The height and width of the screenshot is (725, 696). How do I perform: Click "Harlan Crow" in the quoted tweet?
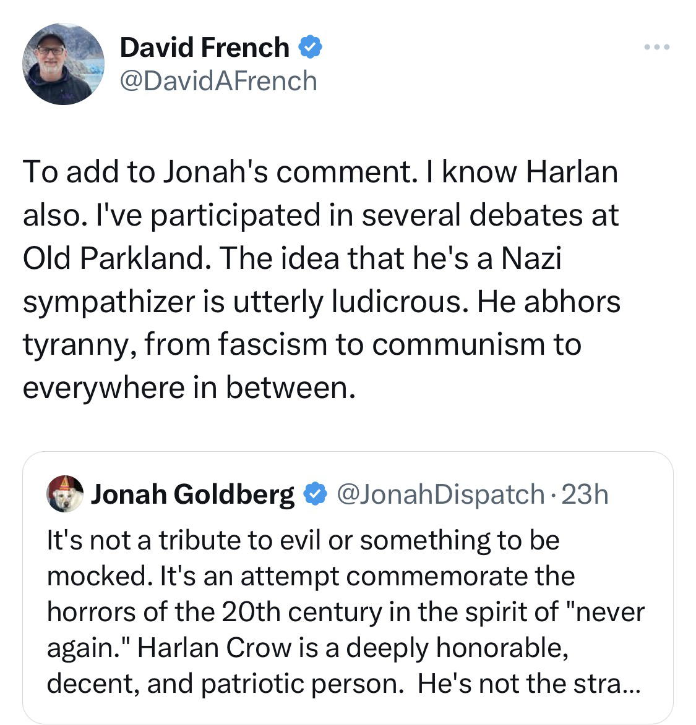click(214, 648)
